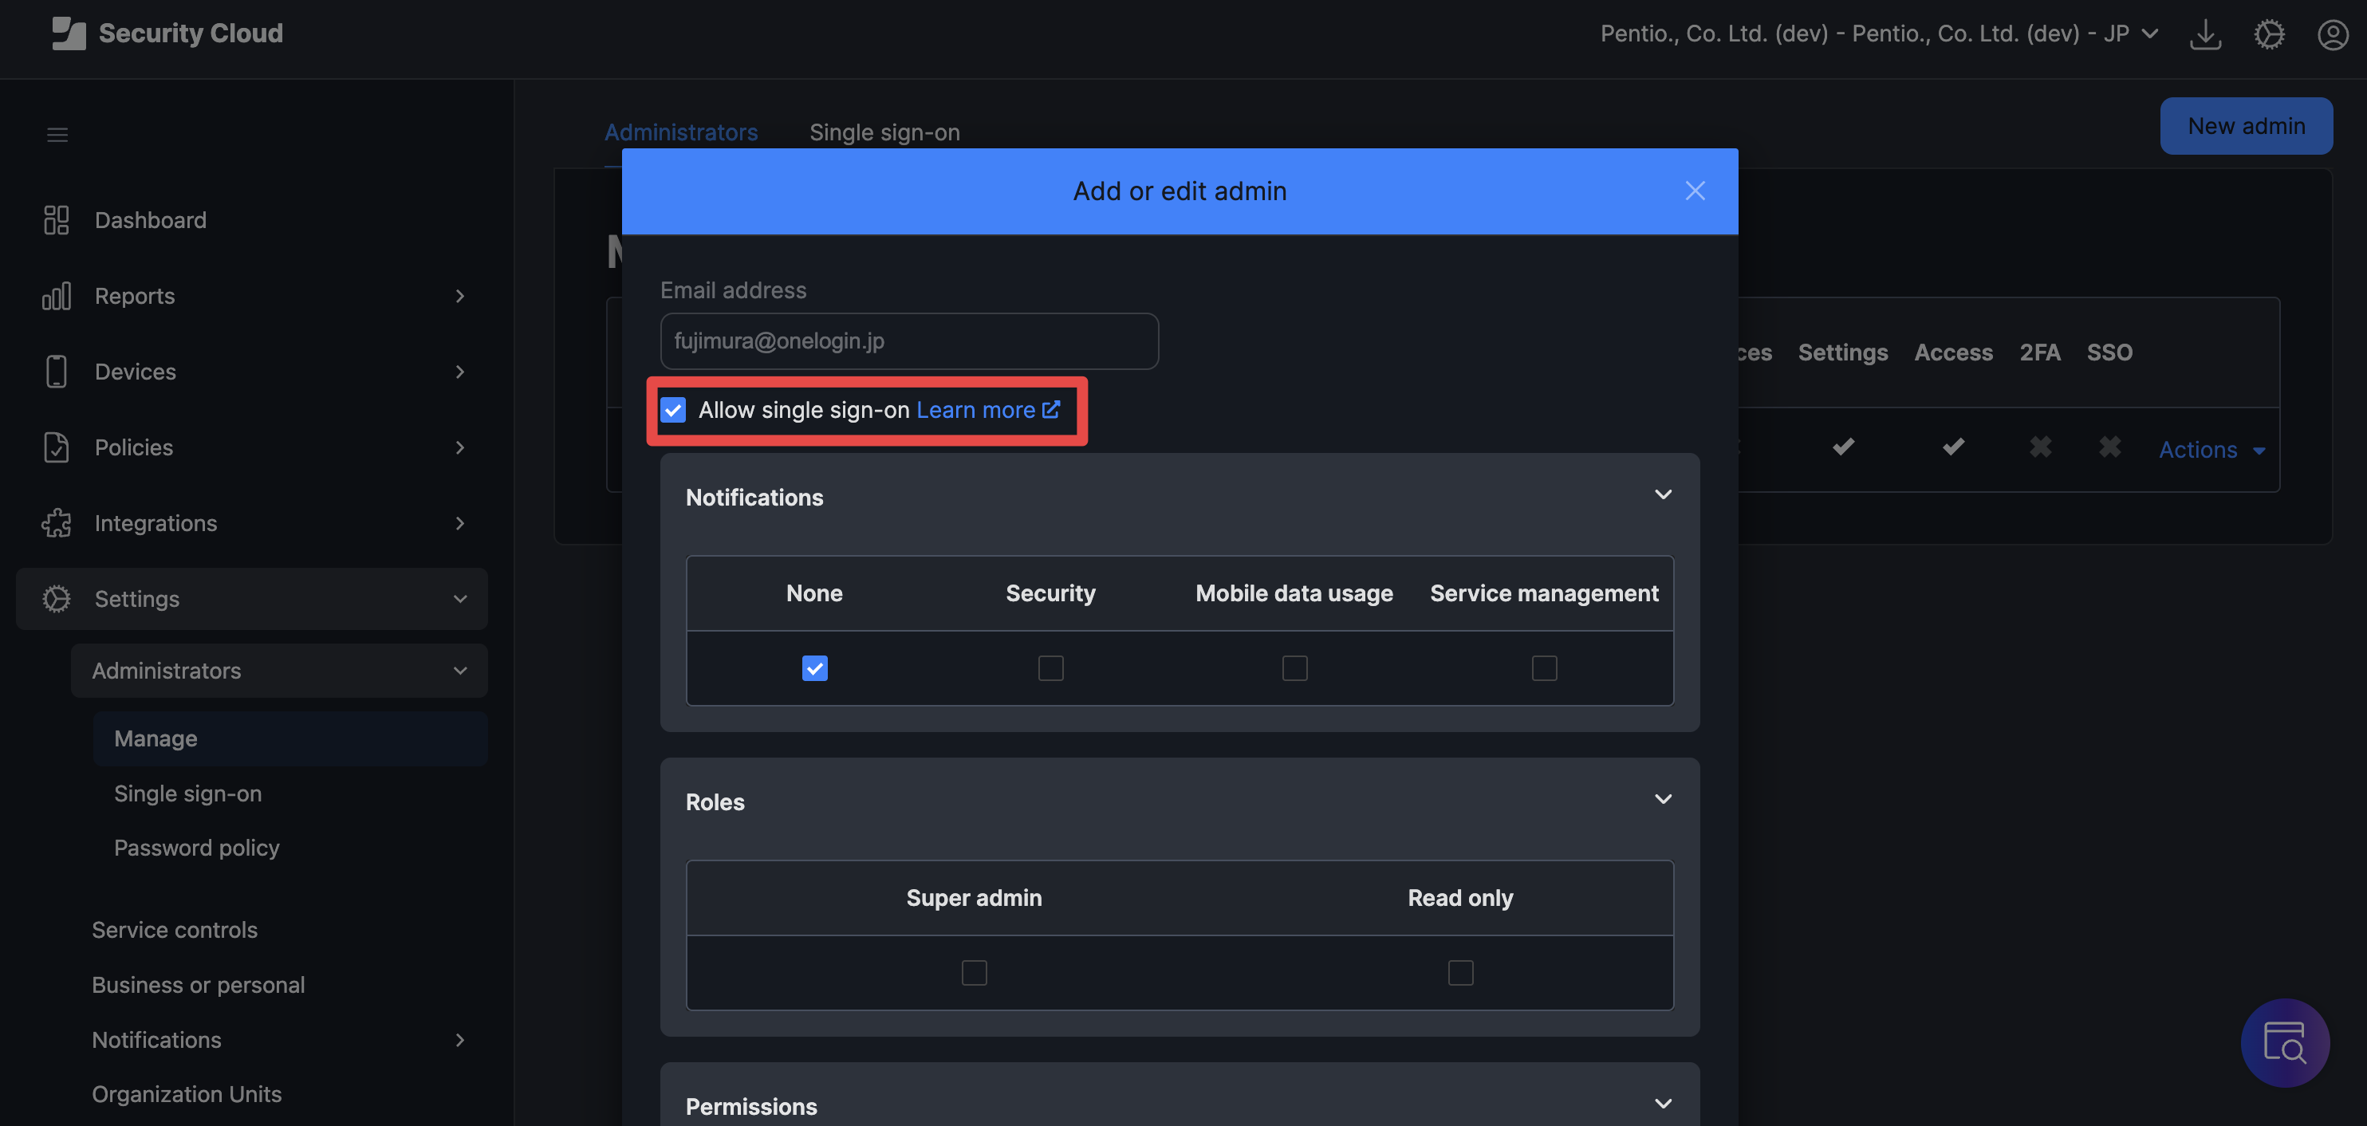
Task: Click the SSO column header
Action: click(x=2109, y=352)
